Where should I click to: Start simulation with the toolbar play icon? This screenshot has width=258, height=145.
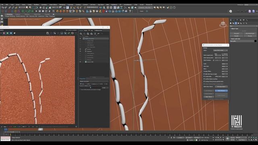point(36,11)
